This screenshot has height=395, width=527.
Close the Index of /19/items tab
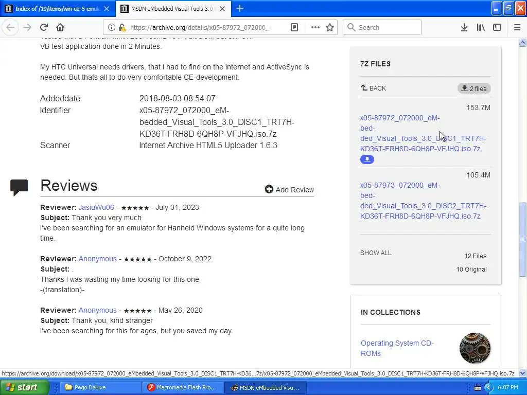(106, 9)
